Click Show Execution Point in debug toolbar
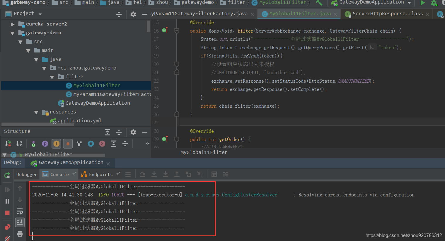 coord(128,174)
